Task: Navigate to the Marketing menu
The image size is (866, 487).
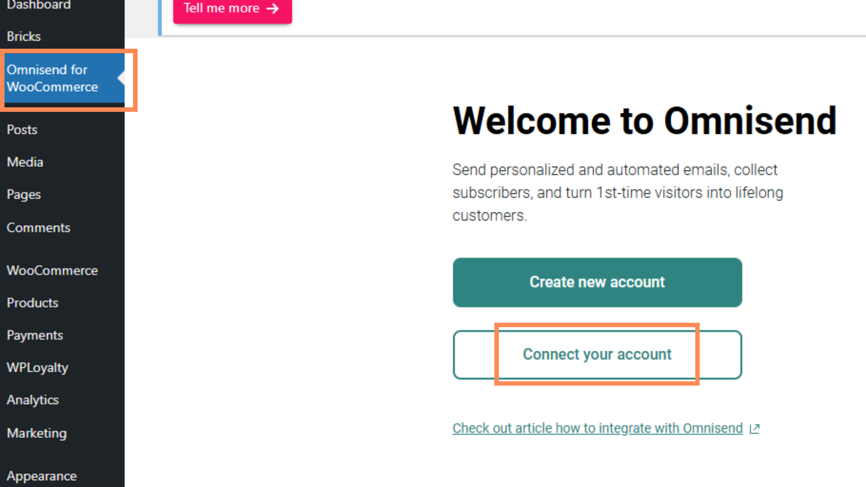Action: click(37, 433)
